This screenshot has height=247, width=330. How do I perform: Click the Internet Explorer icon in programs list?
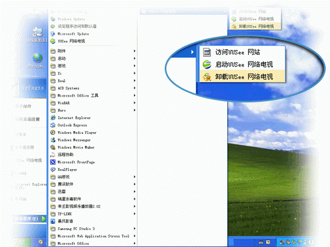pos(53,118)
